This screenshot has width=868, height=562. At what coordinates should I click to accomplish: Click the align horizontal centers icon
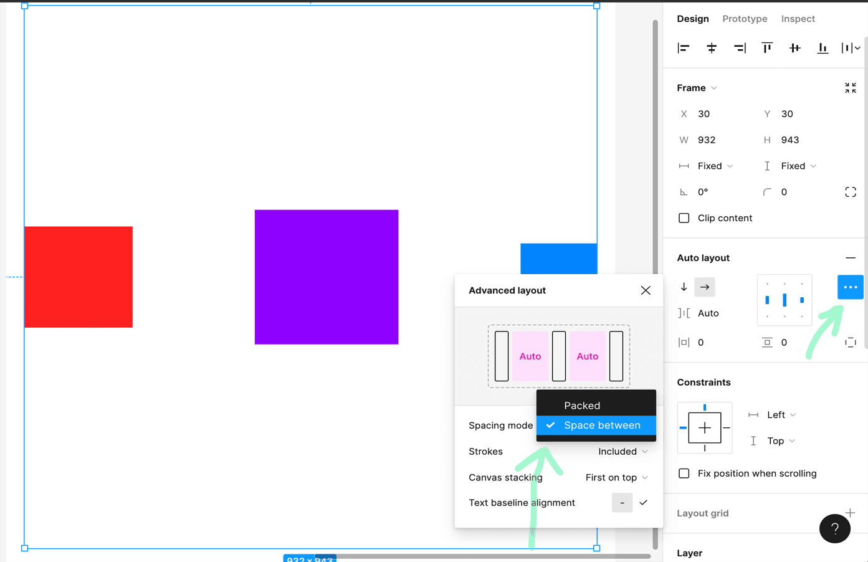(x=712, y=48)
